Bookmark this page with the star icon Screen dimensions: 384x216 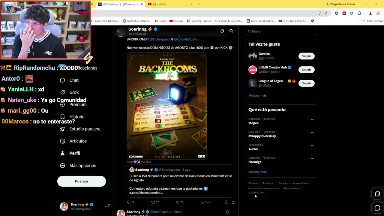coord(326,13)
